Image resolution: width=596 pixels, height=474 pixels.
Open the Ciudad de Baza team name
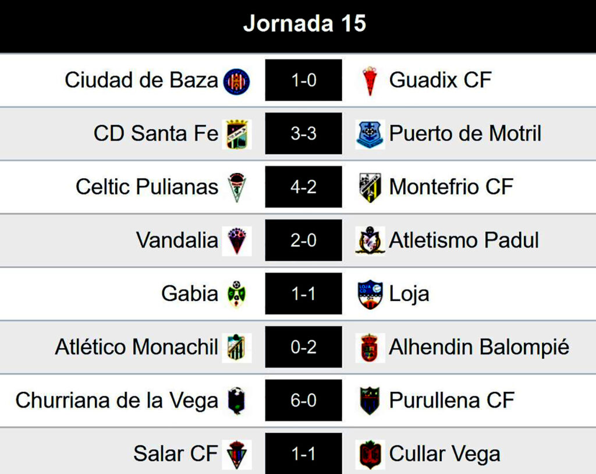pos(141,80)
